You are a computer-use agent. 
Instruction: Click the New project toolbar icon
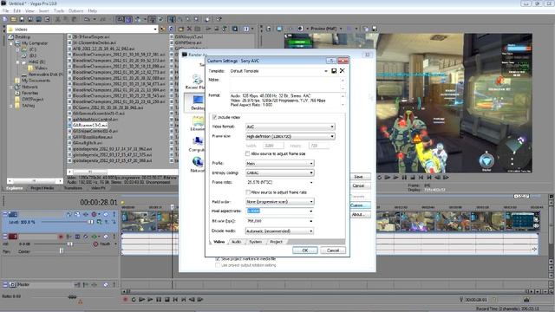5,19
